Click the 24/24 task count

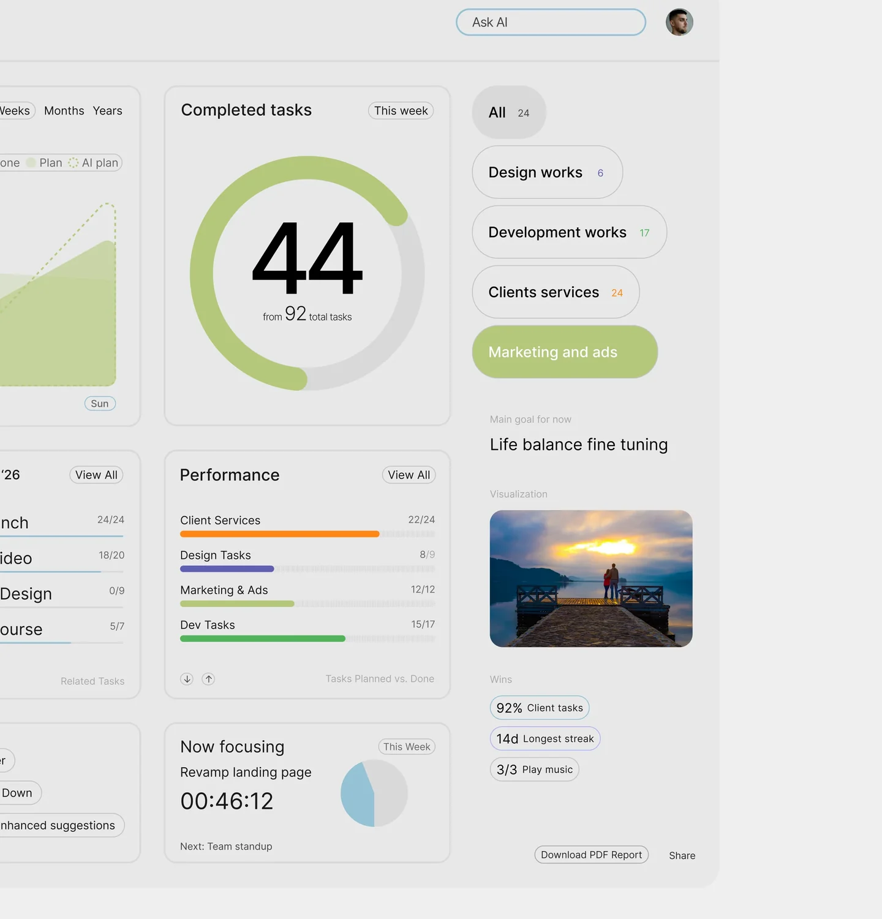click(x=111, y=520)
